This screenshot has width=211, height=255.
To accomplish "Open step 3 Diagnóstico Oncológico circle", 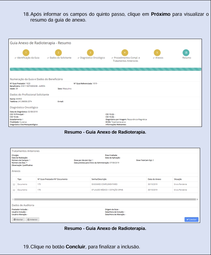I will pos(90,53).
